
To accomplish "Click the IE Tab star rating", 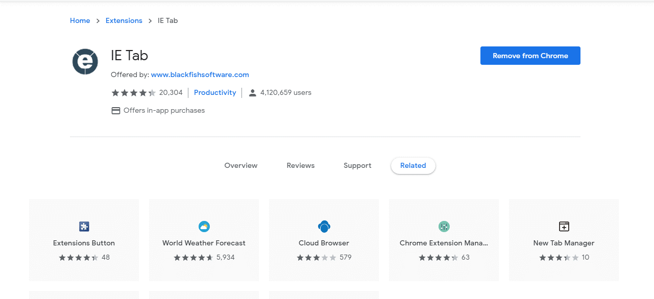I will coord(134,93).
